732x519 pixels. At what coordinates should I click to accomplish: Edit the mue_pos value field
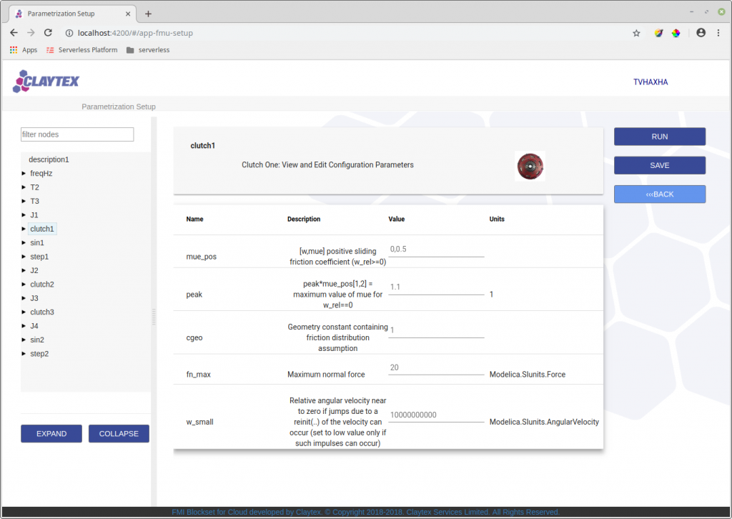(436, 249)
